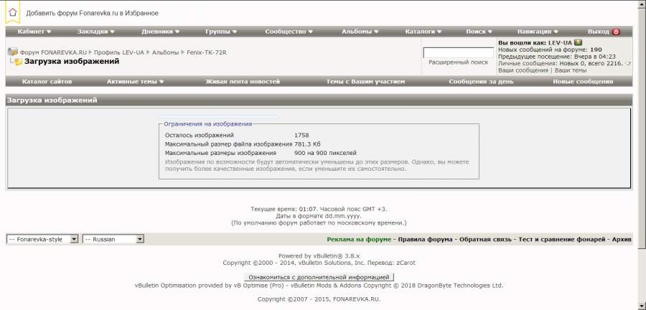
Task: Open Правила форума link in the footer
Action: pos(425,239)
